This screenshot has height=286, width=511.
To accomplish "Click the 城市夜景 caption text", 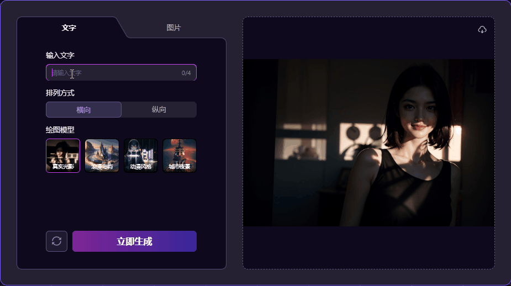I will click(180, 167).
